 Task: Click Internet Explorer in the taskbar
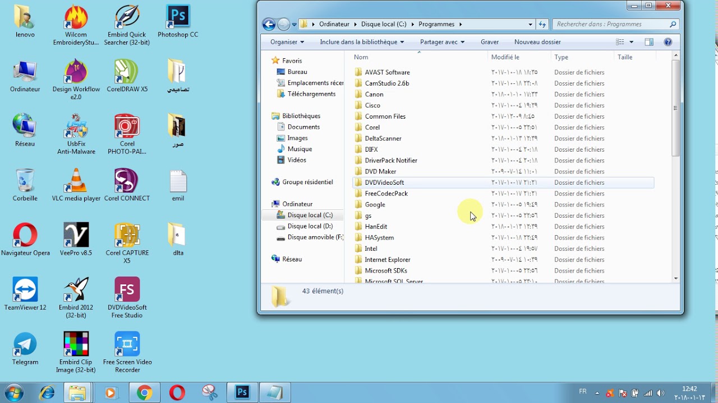(x=47, y=392)
